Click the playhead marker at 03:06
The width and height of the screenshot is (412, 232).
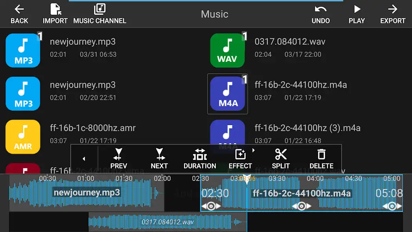(247, 179)
